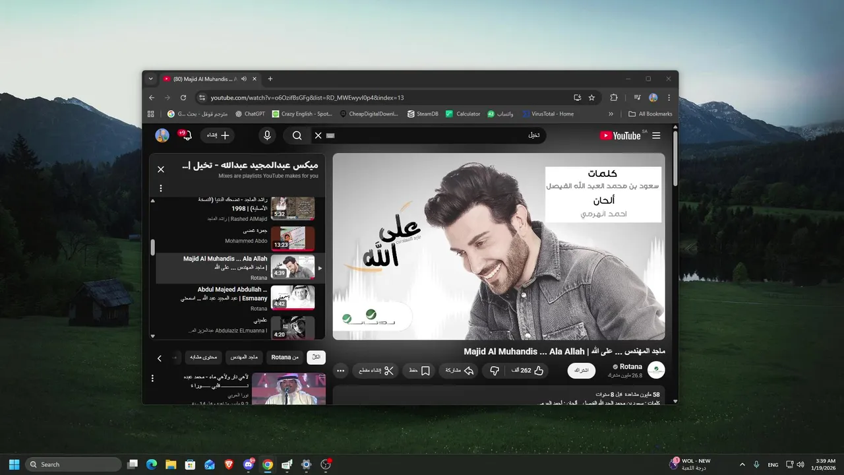The height and width of the screenshot is (475, 844).
Task: Open more video actions ellipsis
Action: [x=341, y=371]
